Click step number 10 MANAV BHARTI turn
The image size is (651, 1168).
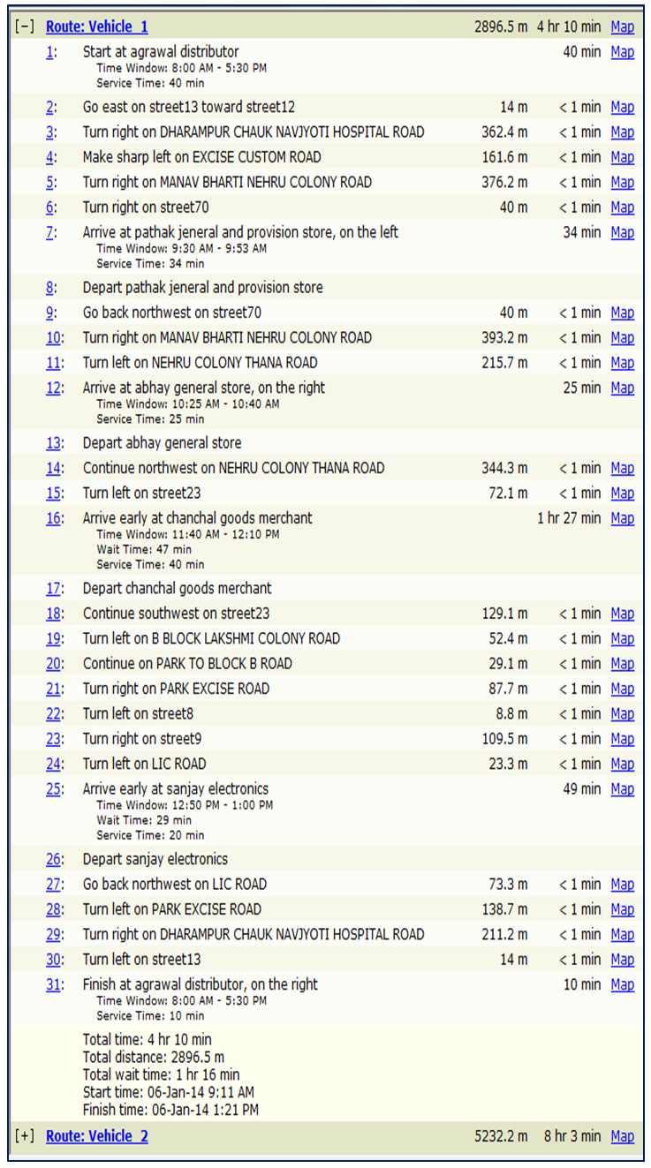[55, 338]
